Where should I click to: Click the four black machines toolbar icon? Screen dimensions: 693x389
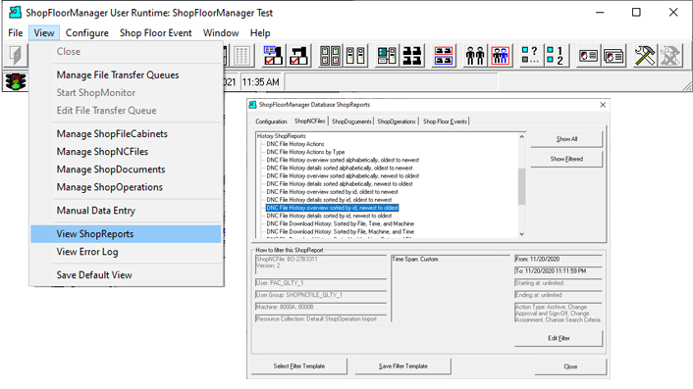pyautogui.click(x=412, y=56)
